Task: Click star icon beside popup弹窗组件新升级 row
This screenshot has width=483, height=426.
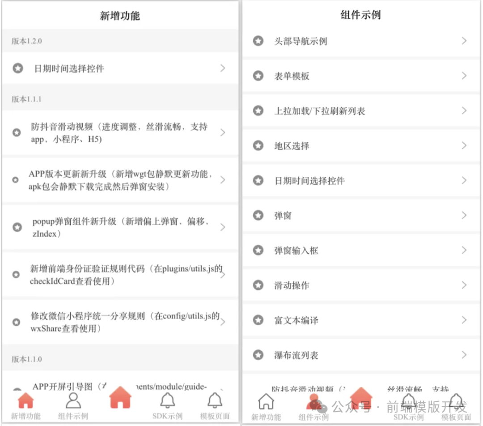Action: pos(17,227)
